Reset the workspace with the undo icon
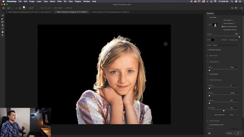244x137 pixels. (x=209, y=133)
